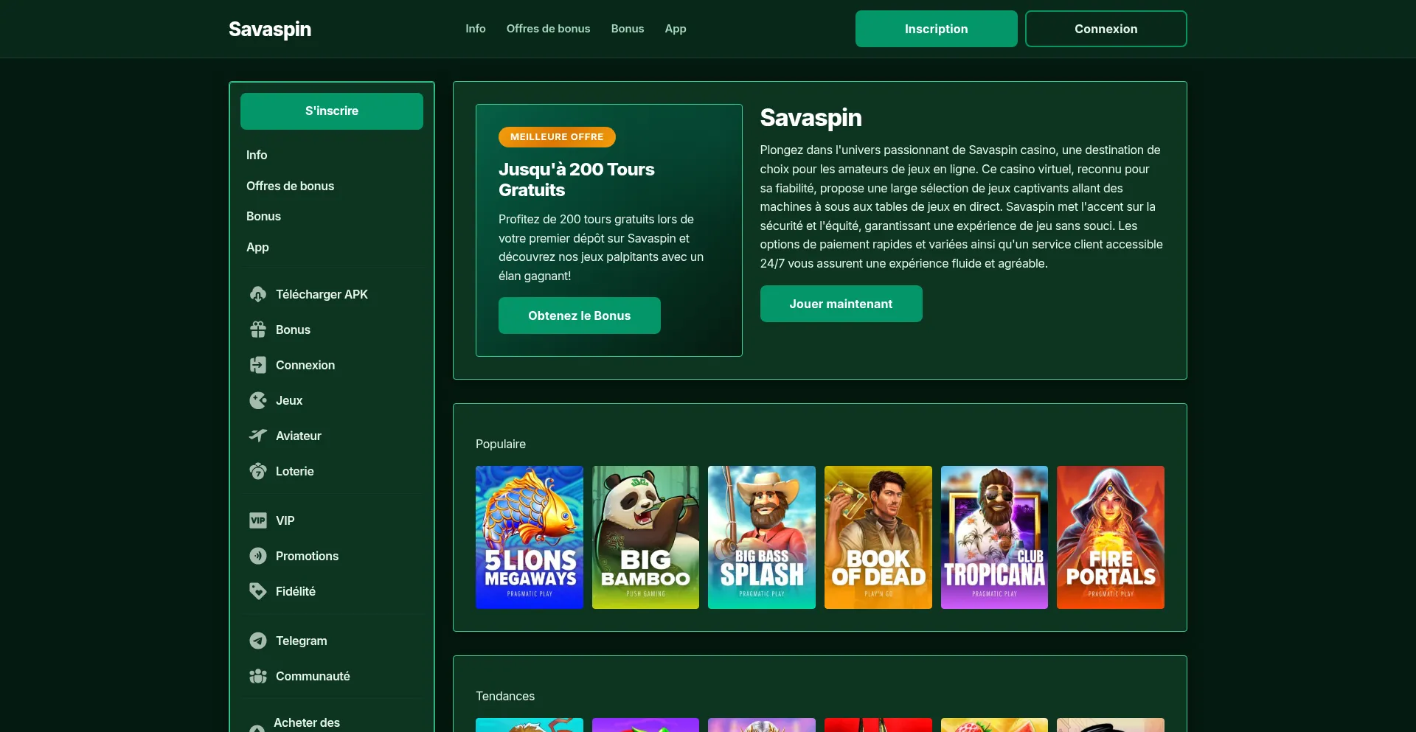Open the VIP sidebar link

click(285, 520)
